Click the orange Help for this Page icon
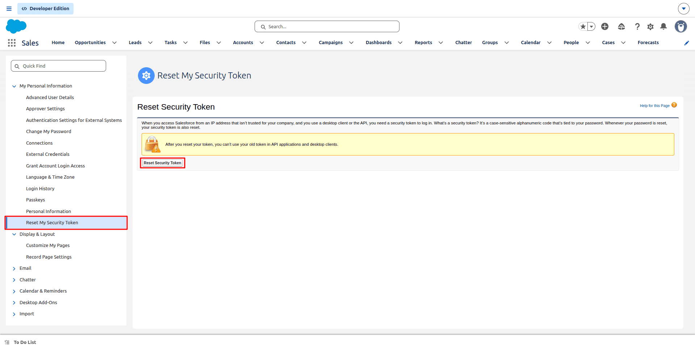695x349 pixels. (674, 105)
